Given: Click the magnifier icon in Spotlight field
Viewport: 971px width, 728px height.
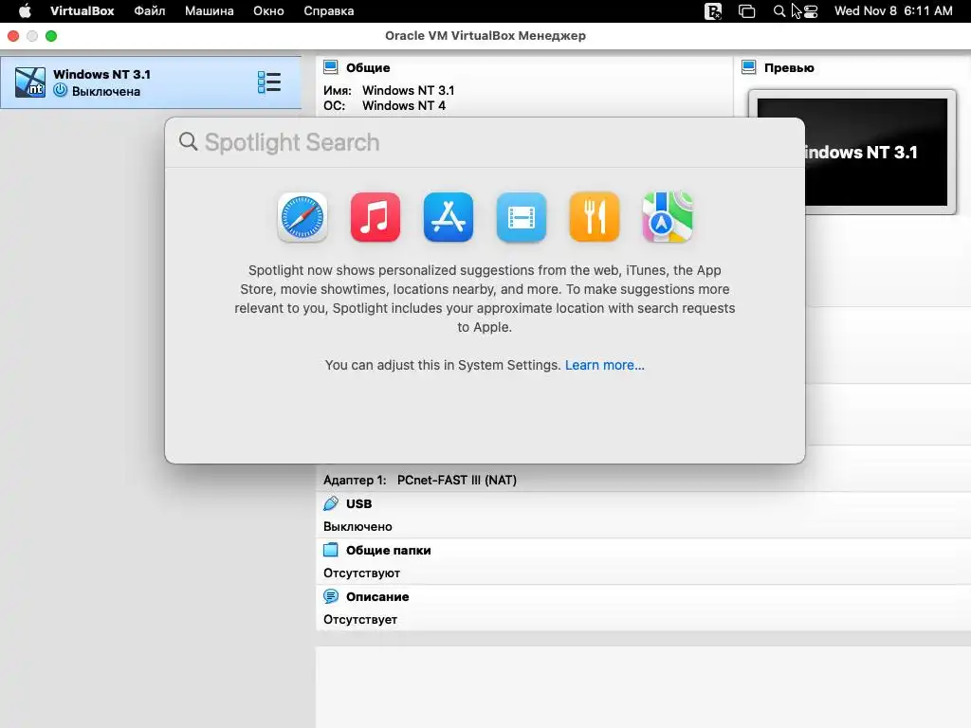Looking at the screenshot, I should tap(189, 142).
